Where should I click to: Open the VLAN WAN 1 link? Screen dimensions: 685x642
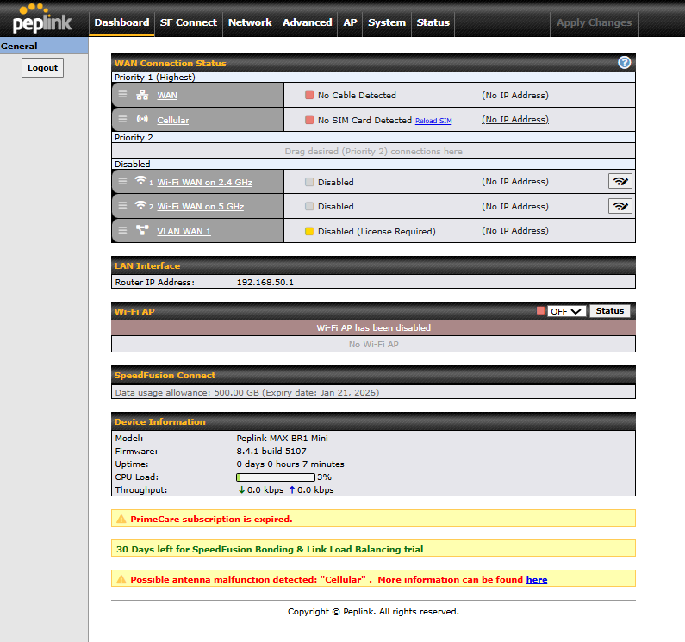pyautogui.click(x=184, y=231)
